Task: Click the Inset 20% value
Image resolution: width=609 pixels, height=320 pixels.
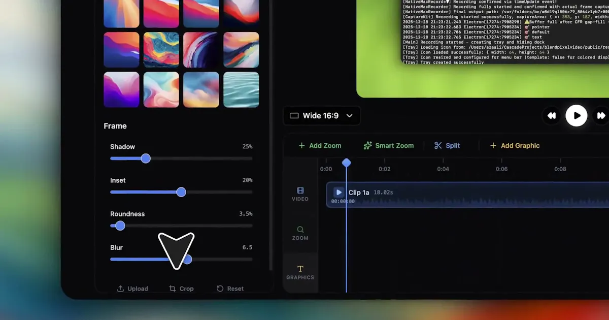Action: 247,180
